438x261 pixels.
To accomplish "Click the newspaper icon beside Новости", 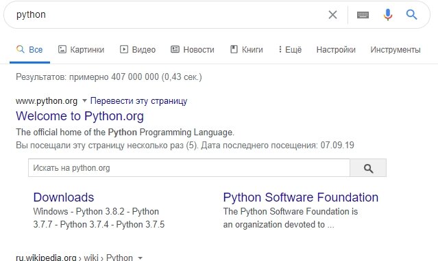I will pyautogui.click(x=175, y=50).
